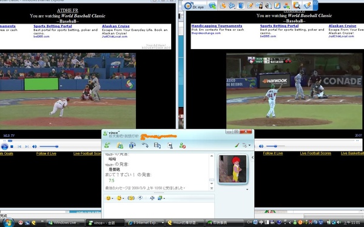Open Sports Betting Portal link in right window
Image resolution: width=364 pixels, height=227 pixels.
tap(279, 26)
